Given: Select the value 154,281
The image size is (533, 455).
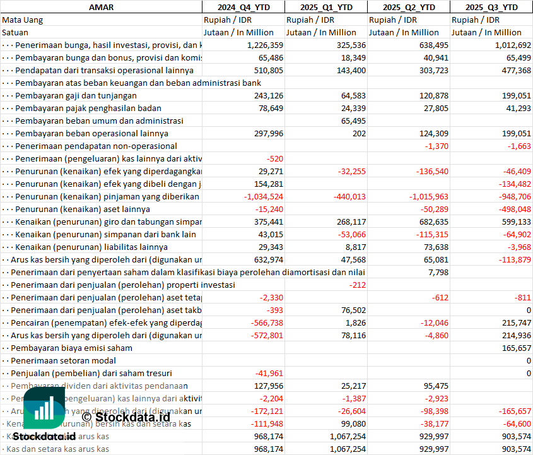Looking at the screenshot, I should click(x=269, y=184).
